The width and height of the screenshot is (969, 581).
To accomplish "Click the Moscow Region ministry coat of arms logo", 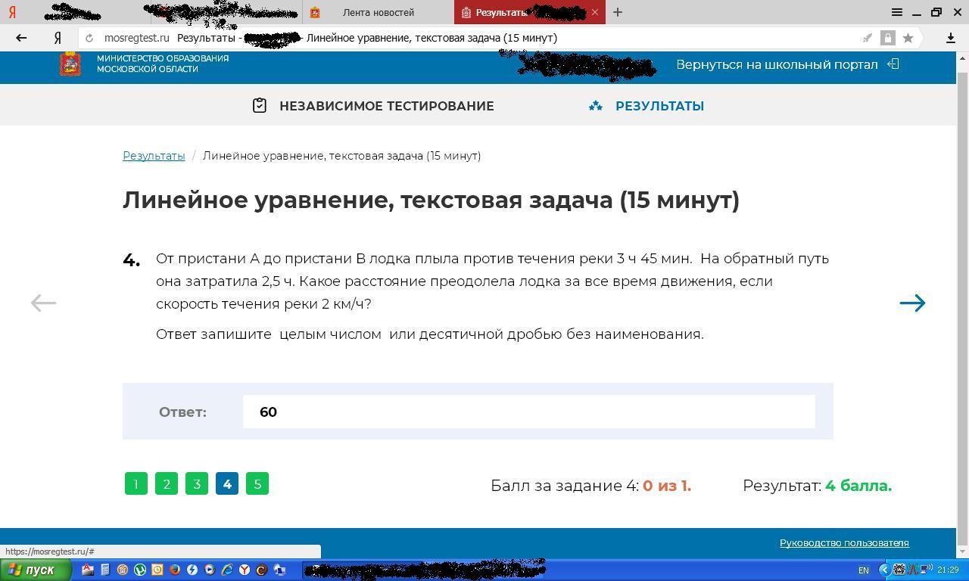I will coord(70,64).
